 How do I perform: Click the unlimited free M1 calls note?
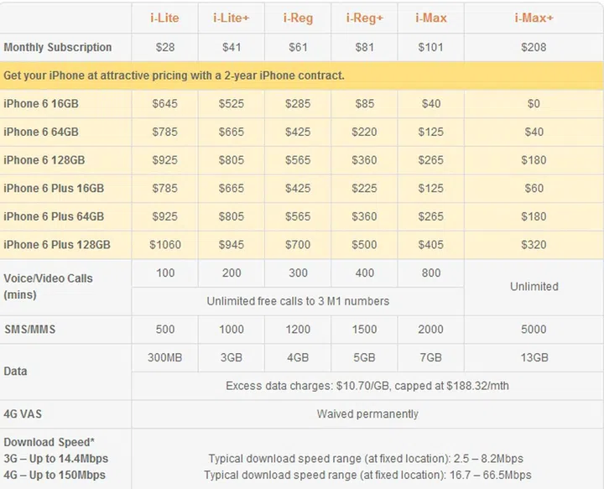click(x=298, y=301)
